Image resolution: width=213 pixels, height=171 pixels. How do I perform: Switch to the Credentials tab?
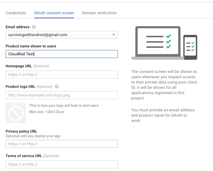16,13
